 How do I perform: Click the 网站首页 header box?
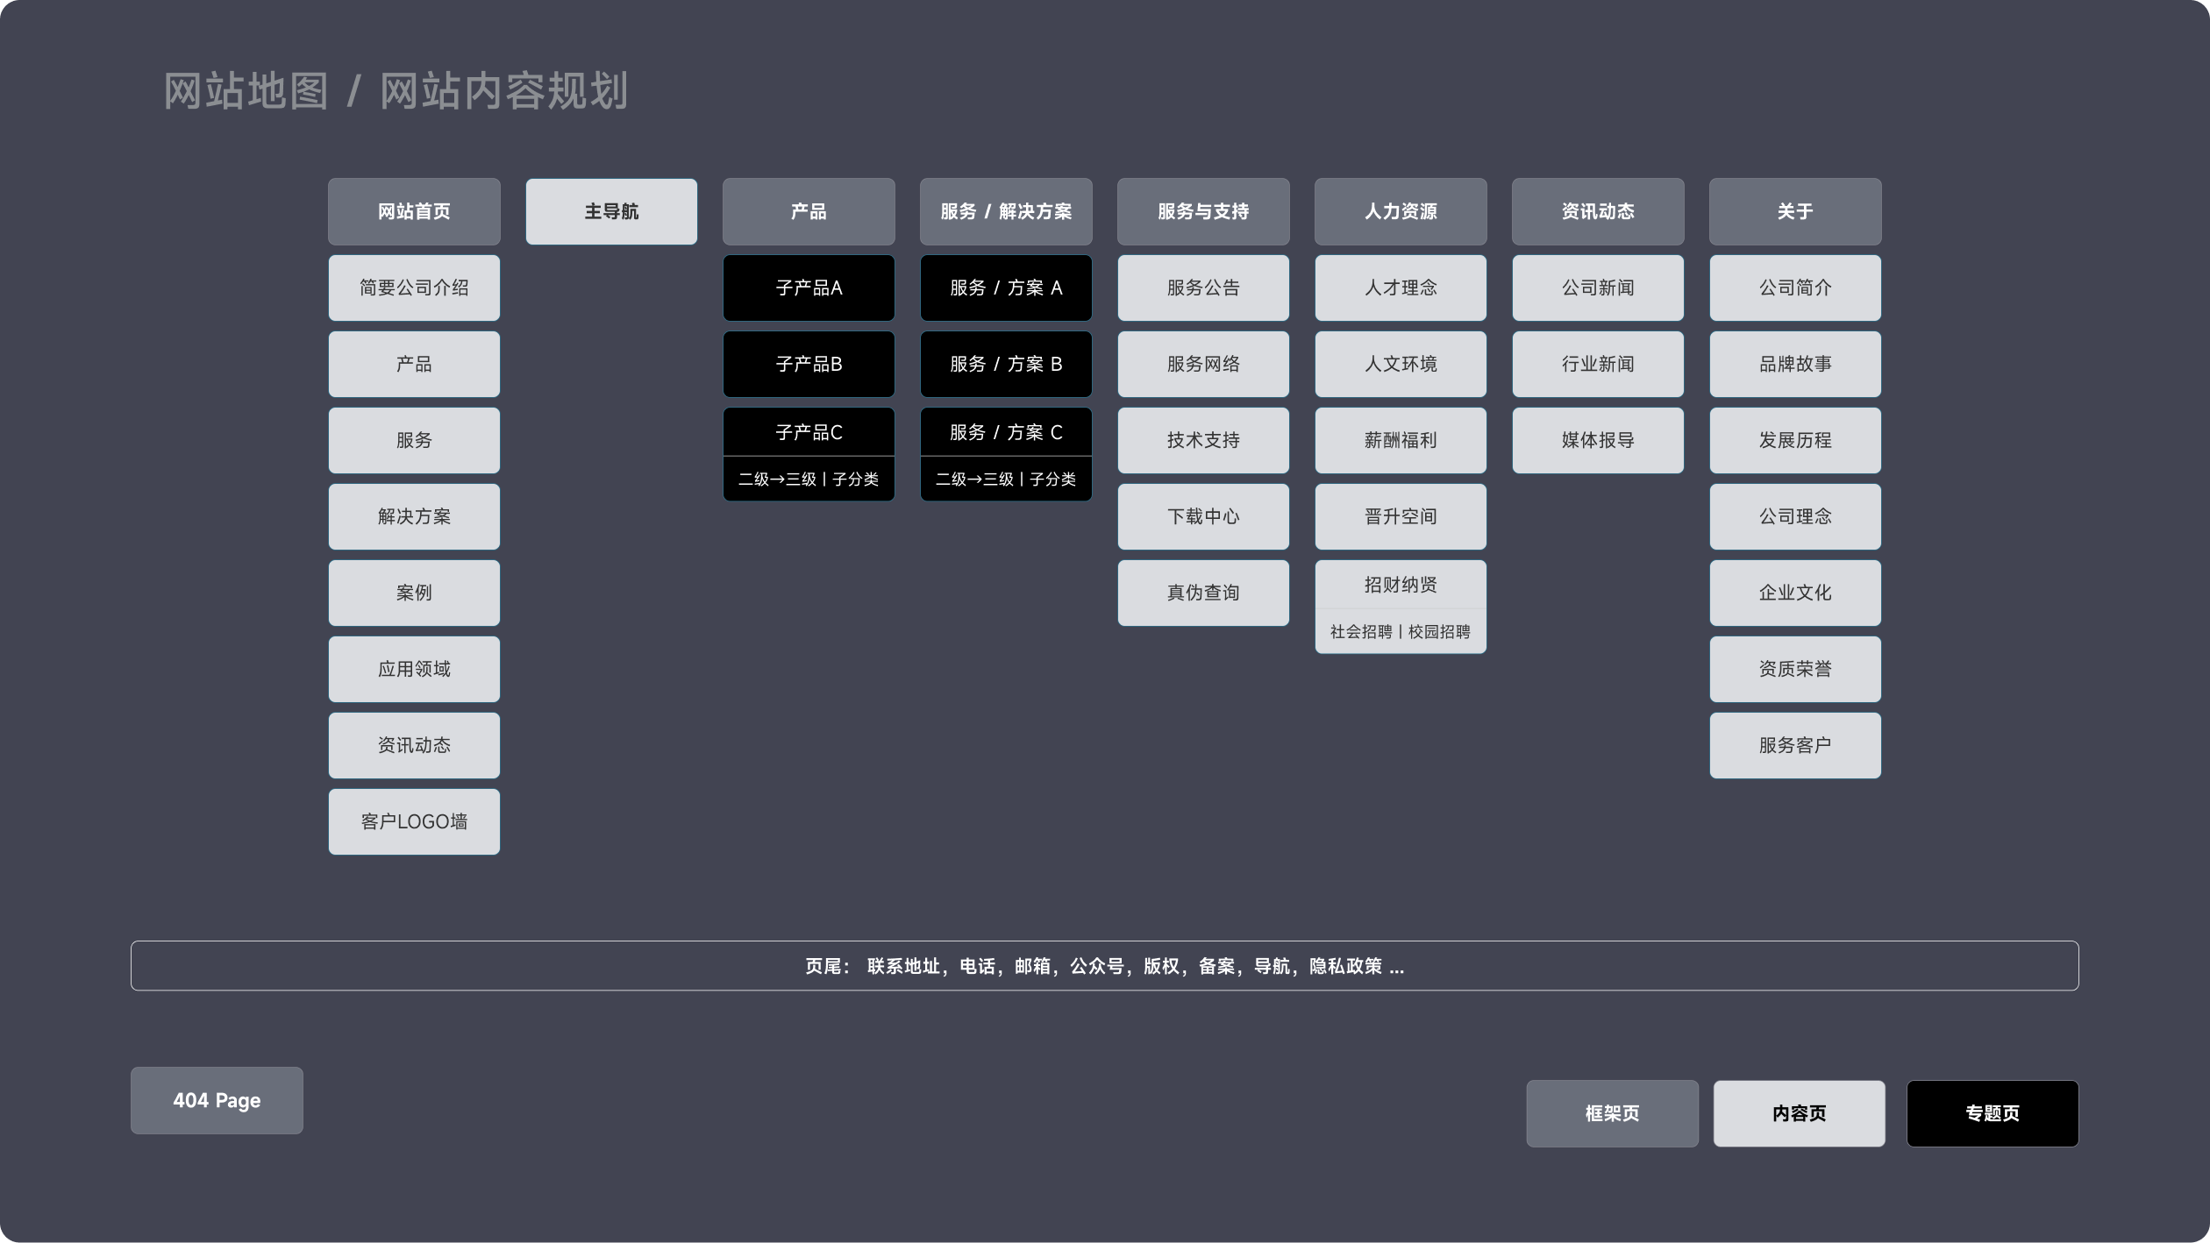[x=413, y=211]
